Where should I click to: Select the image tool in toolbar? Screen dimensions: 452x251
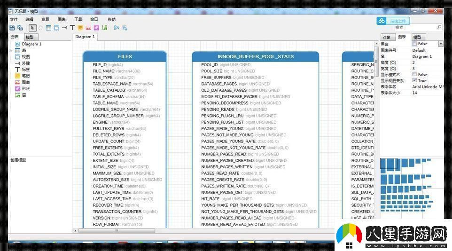[x=88, y=28]
